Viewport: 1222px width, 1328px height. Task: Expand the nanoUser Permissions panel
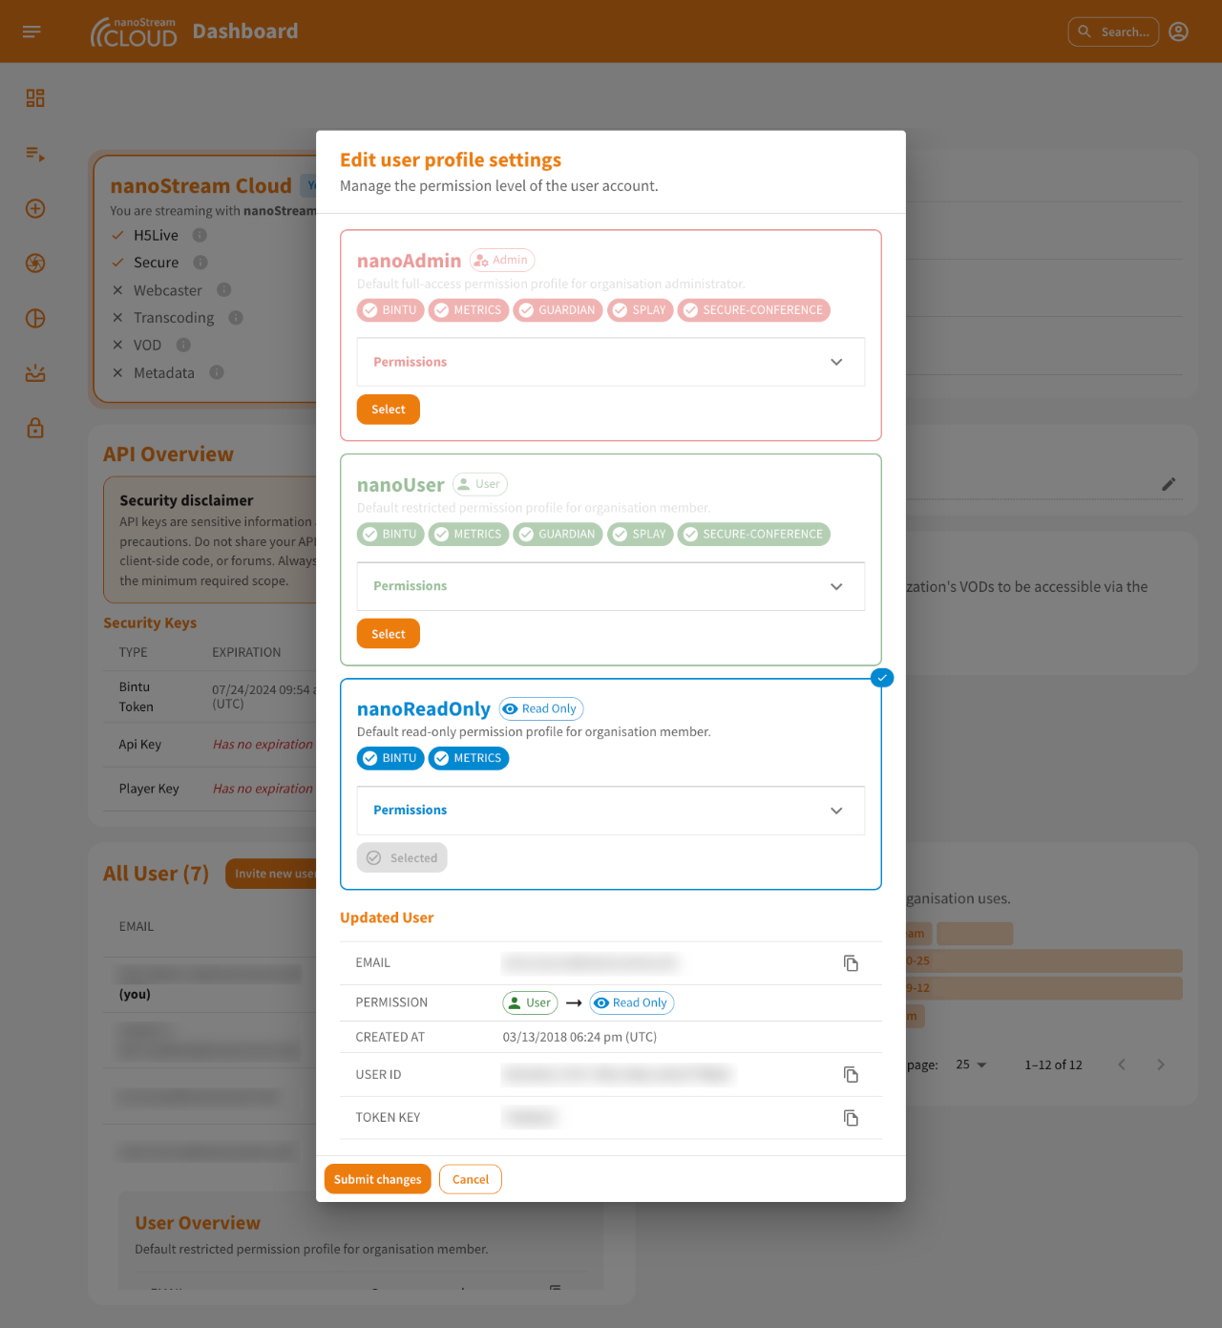(x=611, y=586)
